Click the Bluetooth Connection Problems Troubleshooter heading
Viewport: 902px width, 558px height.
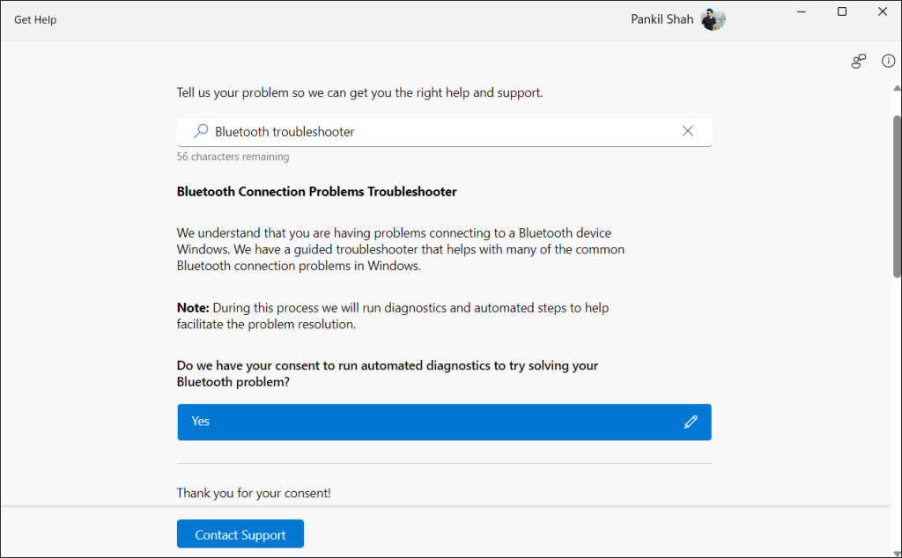[x=316, y=191]
